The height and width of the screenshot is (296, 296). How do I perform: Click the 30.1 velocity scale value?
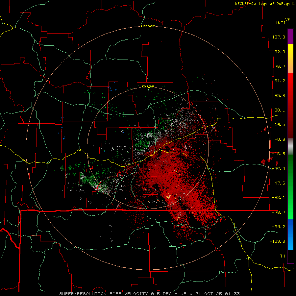tap(280, 110)
